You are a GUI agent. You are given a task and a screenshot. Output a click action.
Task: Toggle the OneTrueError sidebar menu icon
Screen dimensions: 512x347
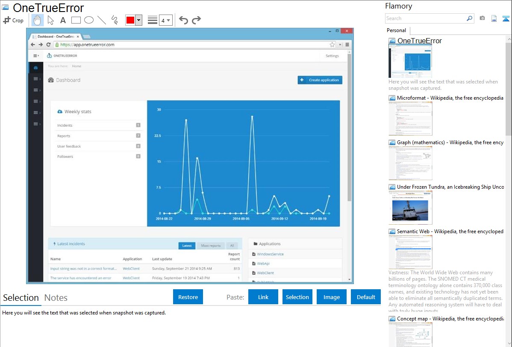click(36, 56)
